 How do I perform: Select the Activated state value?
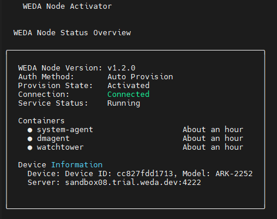click(129, 86)
